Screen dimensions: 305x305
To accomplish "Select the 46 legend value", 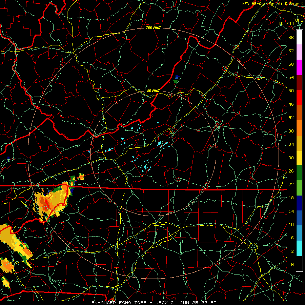I will click(291, 104).
